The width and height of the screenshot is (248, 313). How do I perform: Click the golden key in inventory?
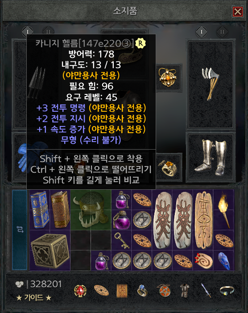click(x=121, y=240)
